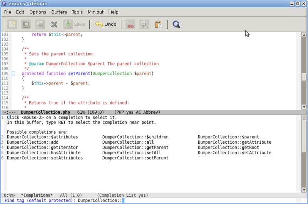Click the Find tag minibuffer input
This screenshot has height=204, width=308.
192,201
